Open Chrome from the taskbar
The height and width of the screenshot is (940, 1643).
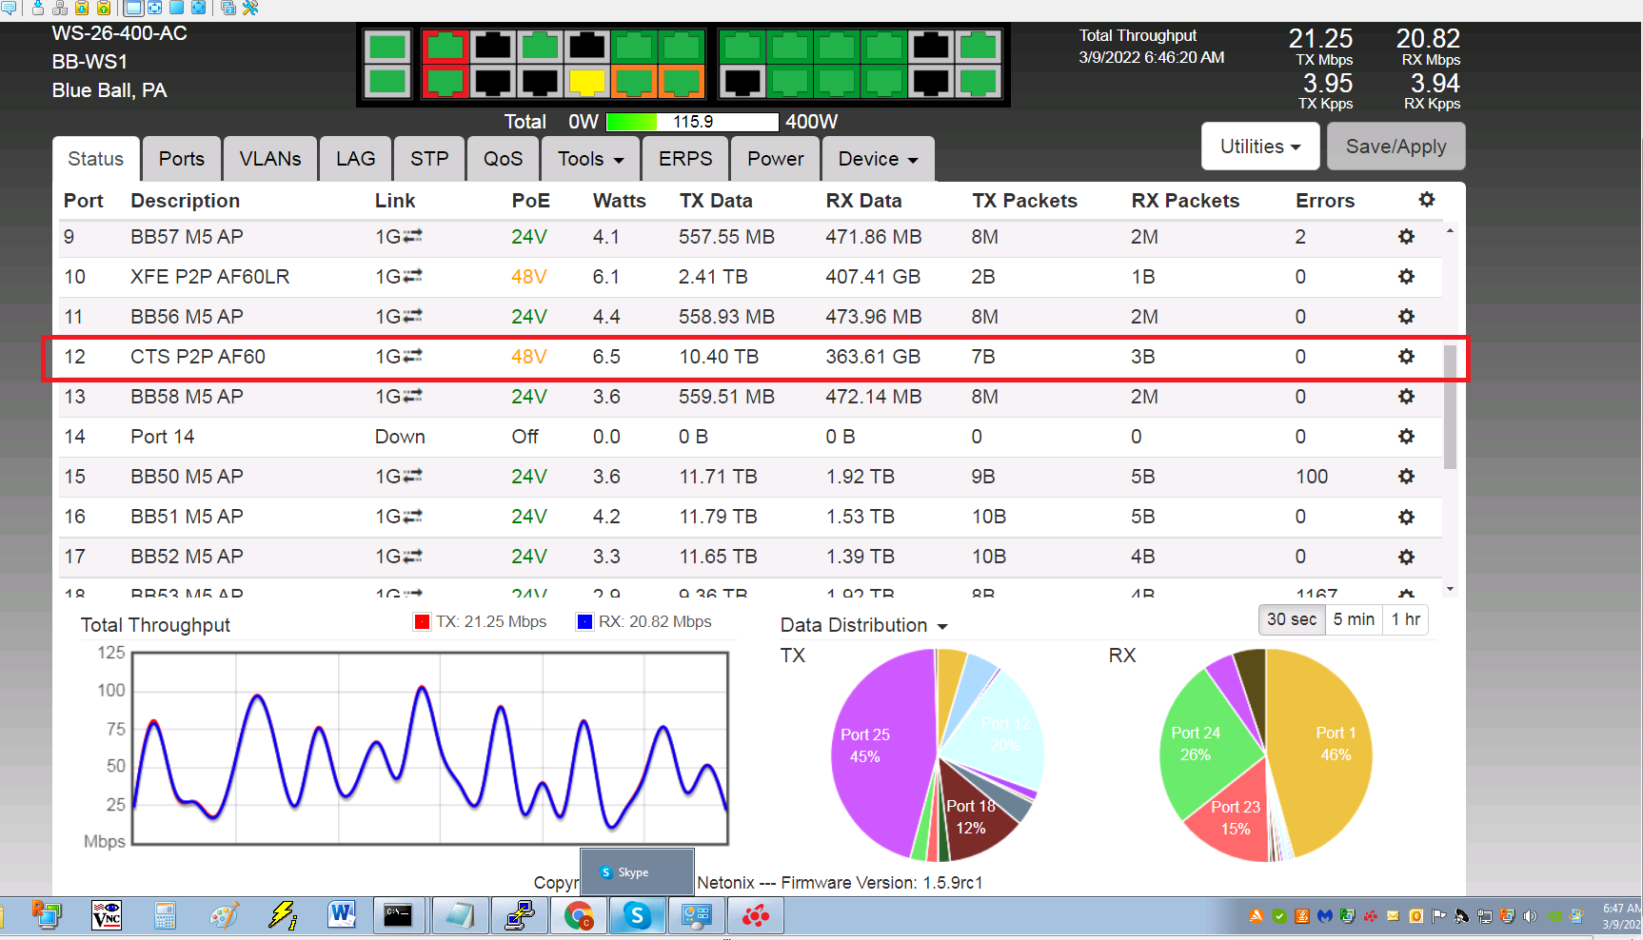578,916
